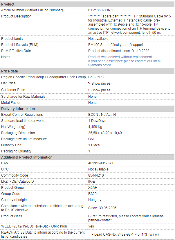175x240 pixels.
Task: Show prices for List Price
Action: pyautogui.click(x=101, y=83)
